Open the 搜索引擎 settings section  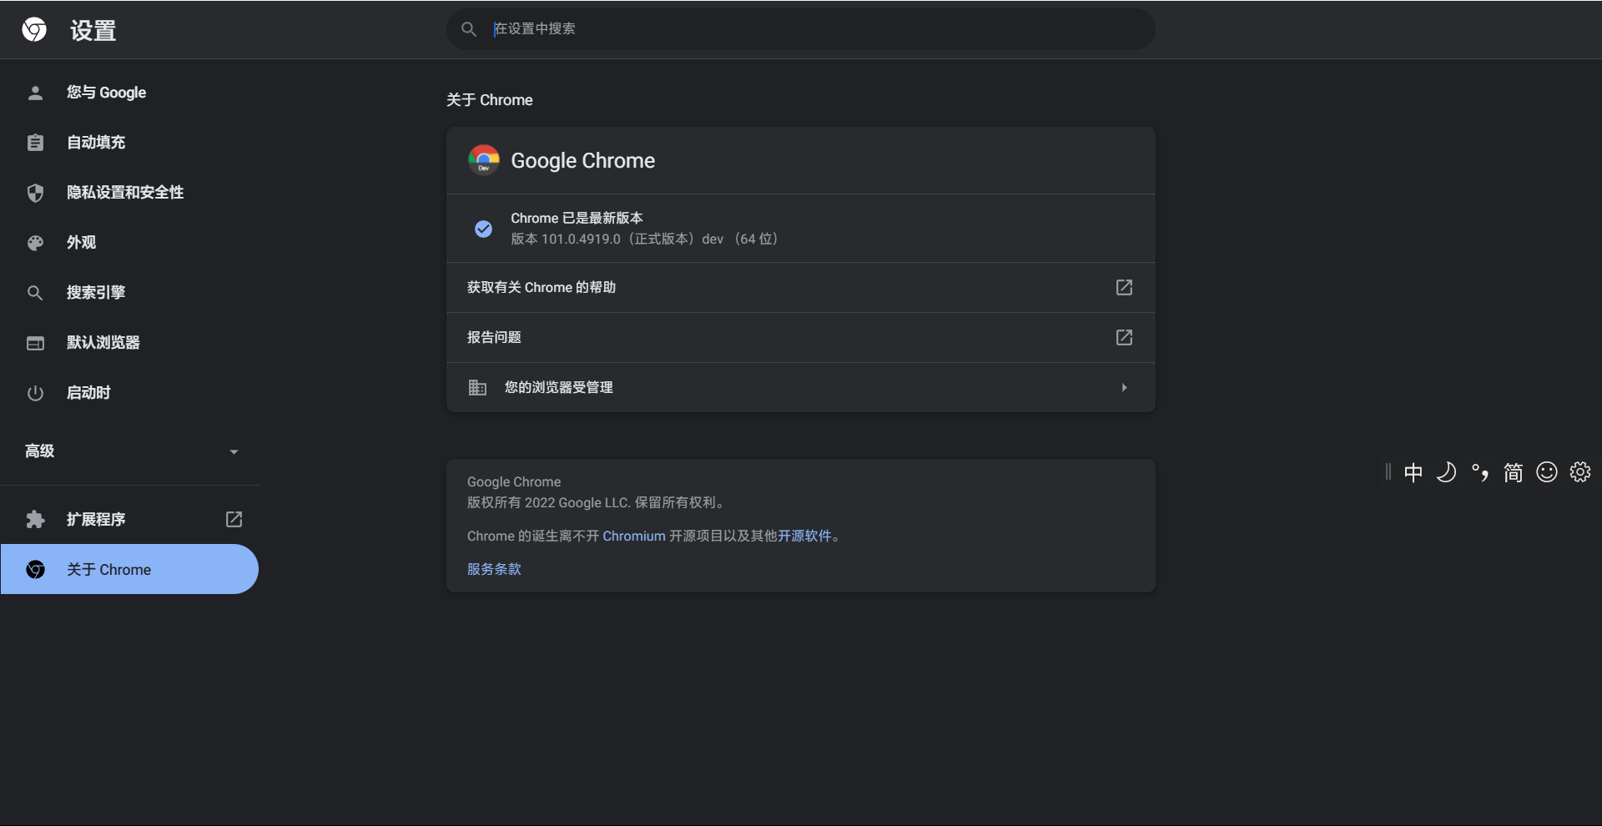(x=97, y=293)
